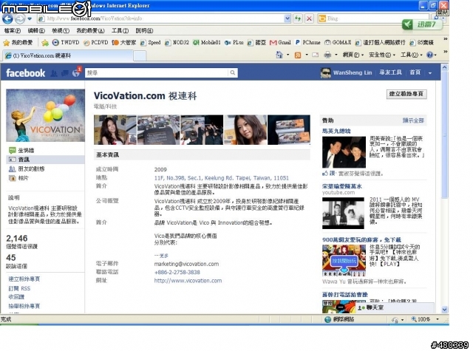Open Facebook messages icon

click(65, 73)
